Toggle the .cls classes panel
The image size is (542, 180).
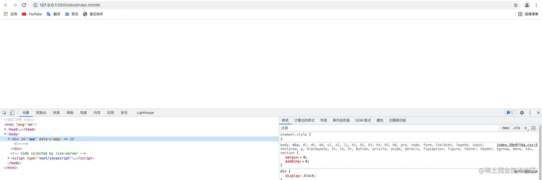pyautogui.click(x=516, y=128)
